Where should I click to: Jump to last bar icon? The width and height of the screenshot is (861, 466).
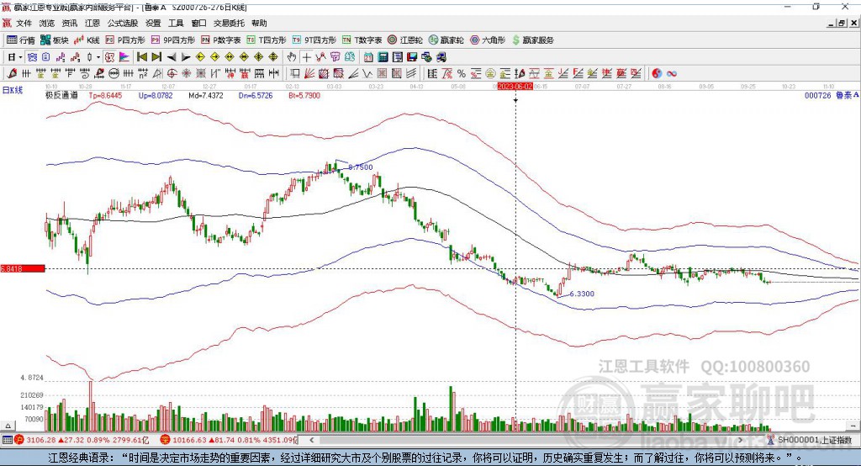coord(156,57)
